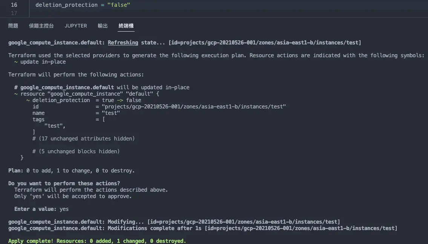This screenshot has height=244, width=428.
Task: Click line number 16 in the editor
Action: tap(14, 5)
